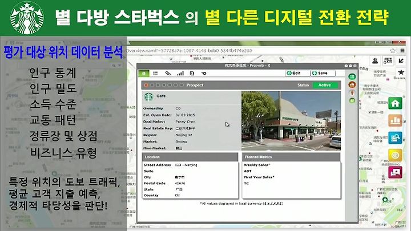Viewport: 411px width, 231px height.
Task: Click the Suite field label
Action: click(148, 171)
